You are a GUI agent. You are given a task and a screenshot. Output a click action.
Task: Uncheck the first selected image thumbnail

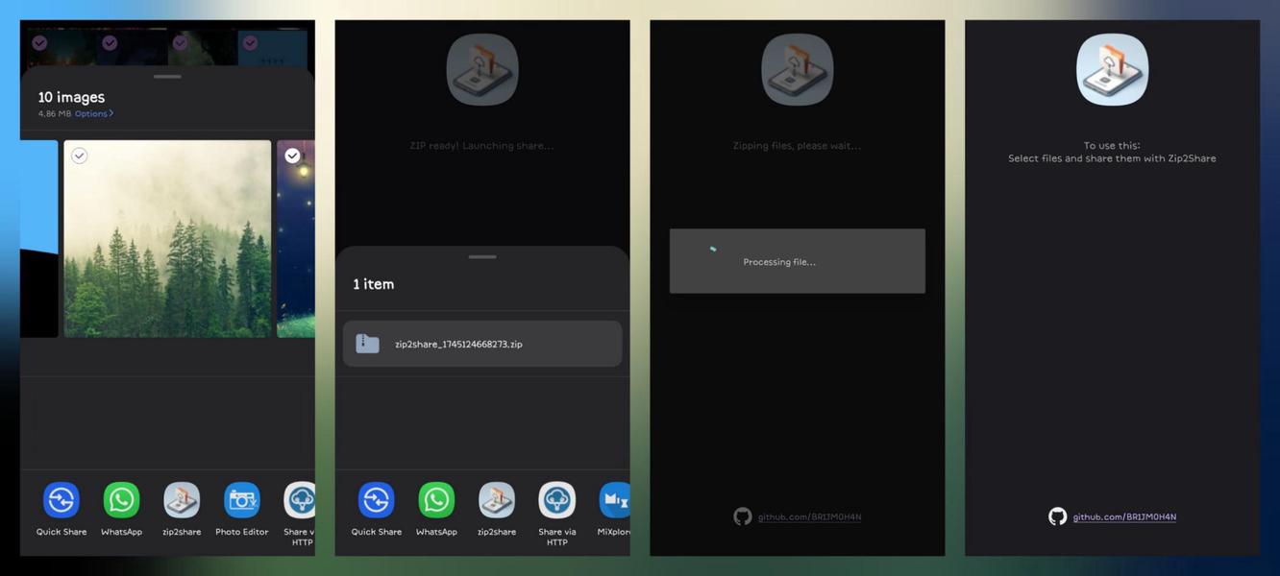coord(38,41)
